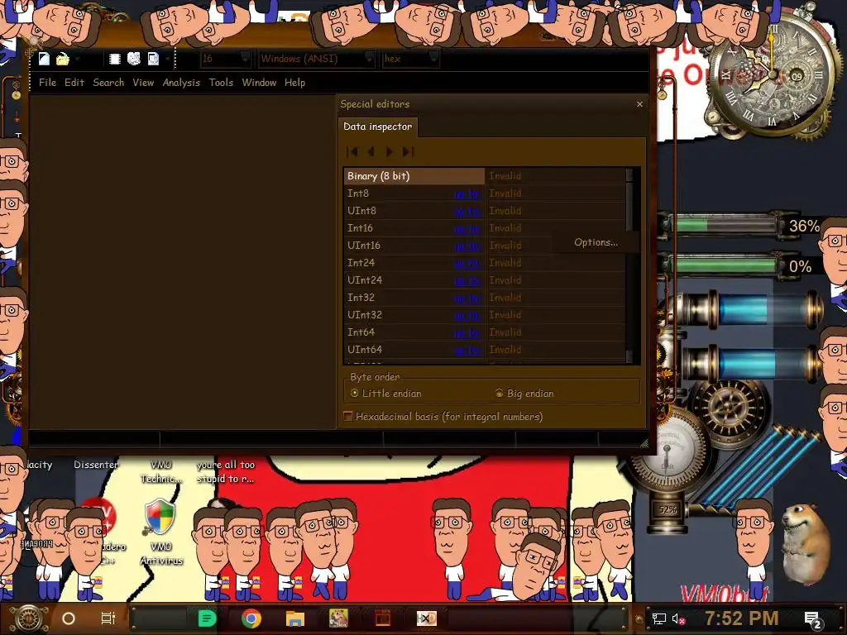Click the muted volume tray icon
Image resolution: width=847 pixels, height=635 pixels.
(x=678, y=618)
